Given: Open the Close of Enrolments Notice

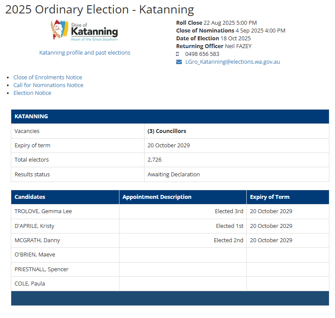Looking at the screenshot, I should (x=48, y=78).
